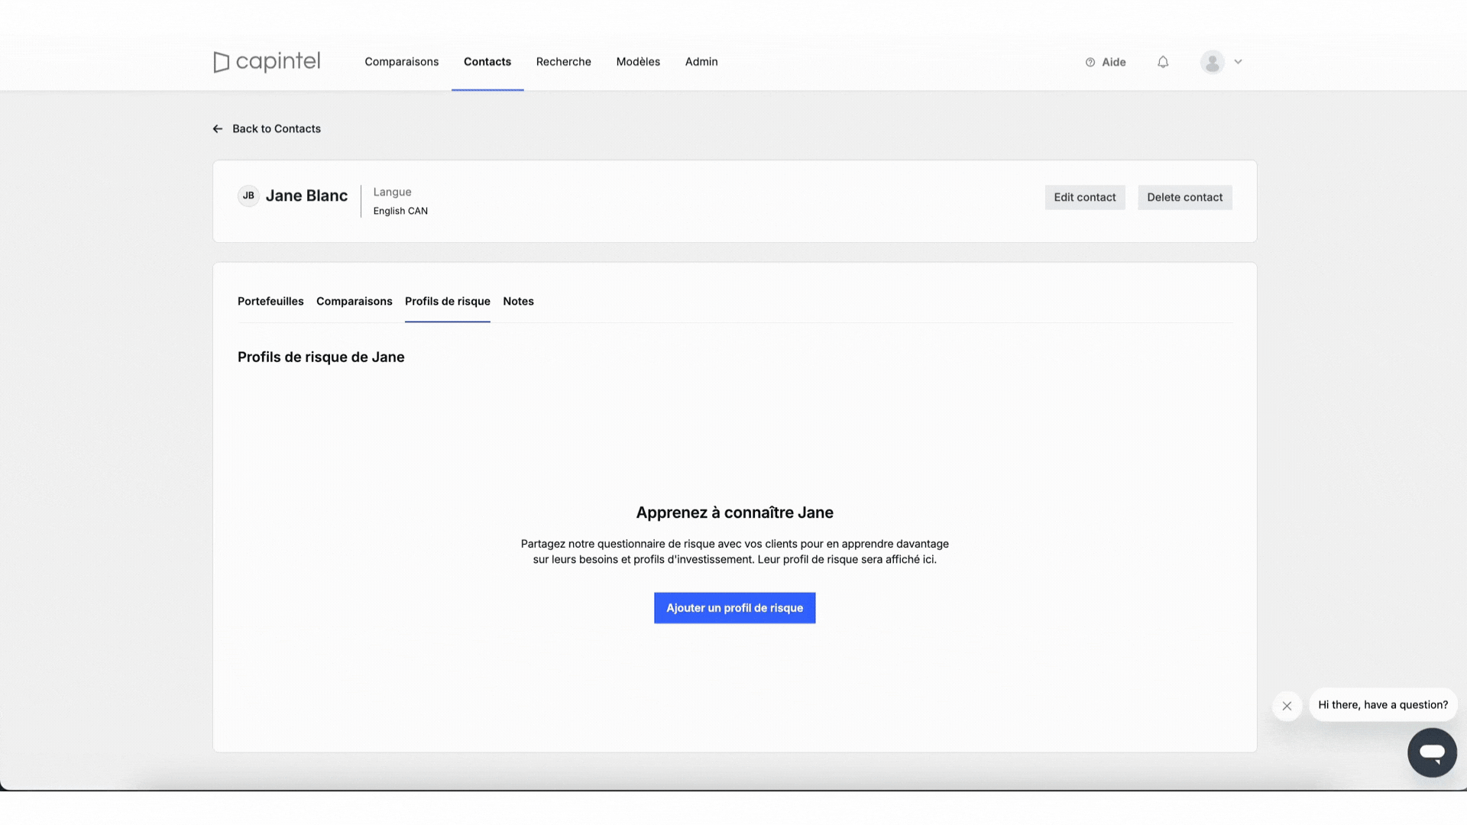
Task: Open the chat widget launcher
Action: click(1432, 752)
